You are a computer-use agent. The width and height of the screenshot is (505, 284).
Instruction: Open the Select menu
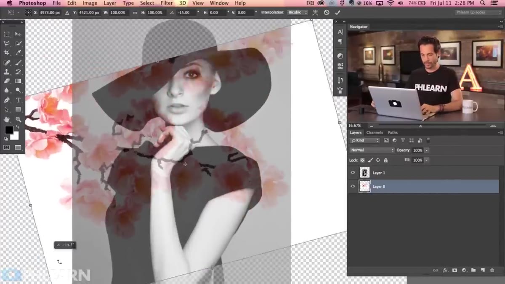point(147,3)
